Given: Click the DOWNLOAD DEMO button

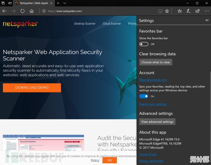Looking at the screenshot, I should 32,88.
